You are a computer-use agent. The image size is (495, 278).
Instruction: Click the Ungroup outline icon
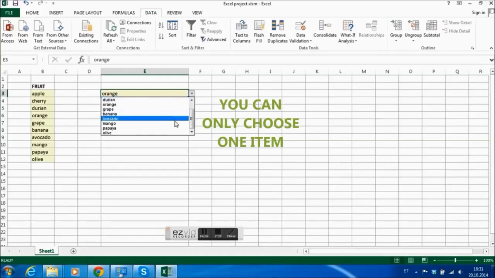(413, 26)
